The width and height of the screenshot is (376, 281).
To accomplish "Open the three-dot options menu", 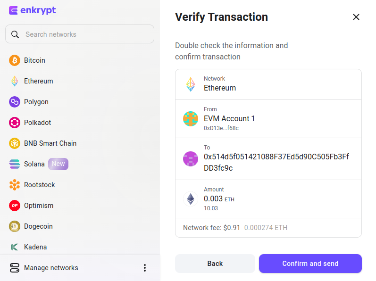I will [x=145, y=268].
